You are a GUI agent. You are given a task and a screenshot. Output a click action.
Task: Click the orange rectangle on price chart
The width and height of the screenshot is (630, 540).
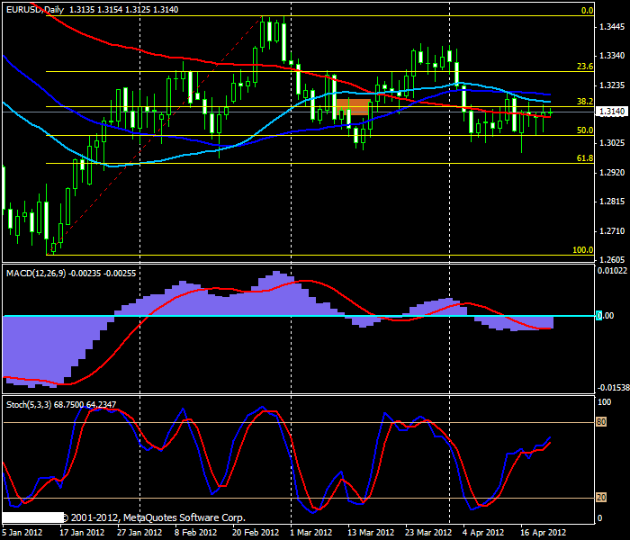tap(353, 107)
